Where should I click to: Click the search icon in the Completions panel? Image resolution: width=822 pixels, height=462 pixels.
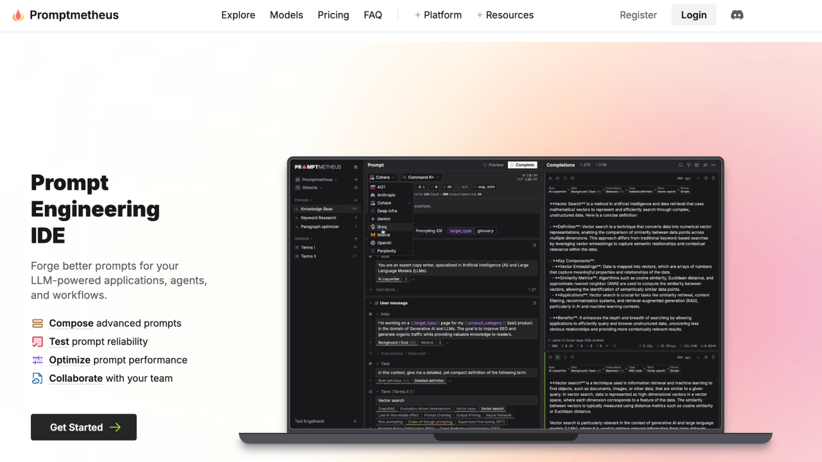coord(680,165)
